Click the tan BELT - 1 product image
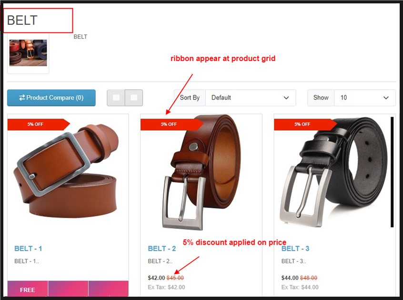The image size is (403, 300). point(67,172)
